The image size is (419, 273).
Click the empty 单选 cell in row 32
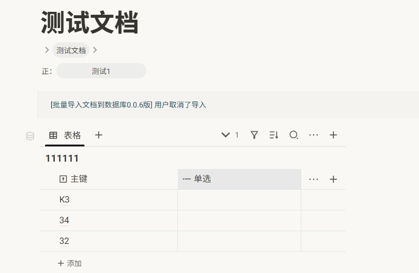tap(240, 241)
